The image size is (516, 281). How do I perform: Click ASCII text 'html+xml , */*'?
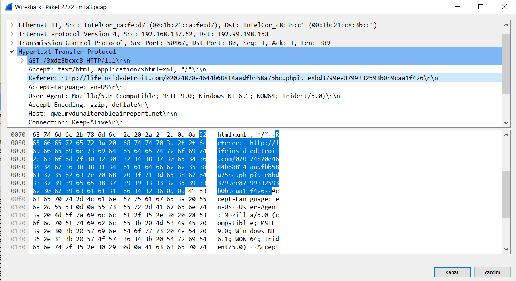(x=242, y=135)
